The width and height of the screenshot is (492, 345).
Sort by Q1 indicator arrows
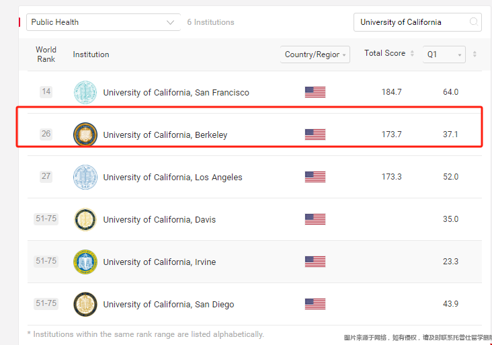pyautogui.click(x=475, y=54)
